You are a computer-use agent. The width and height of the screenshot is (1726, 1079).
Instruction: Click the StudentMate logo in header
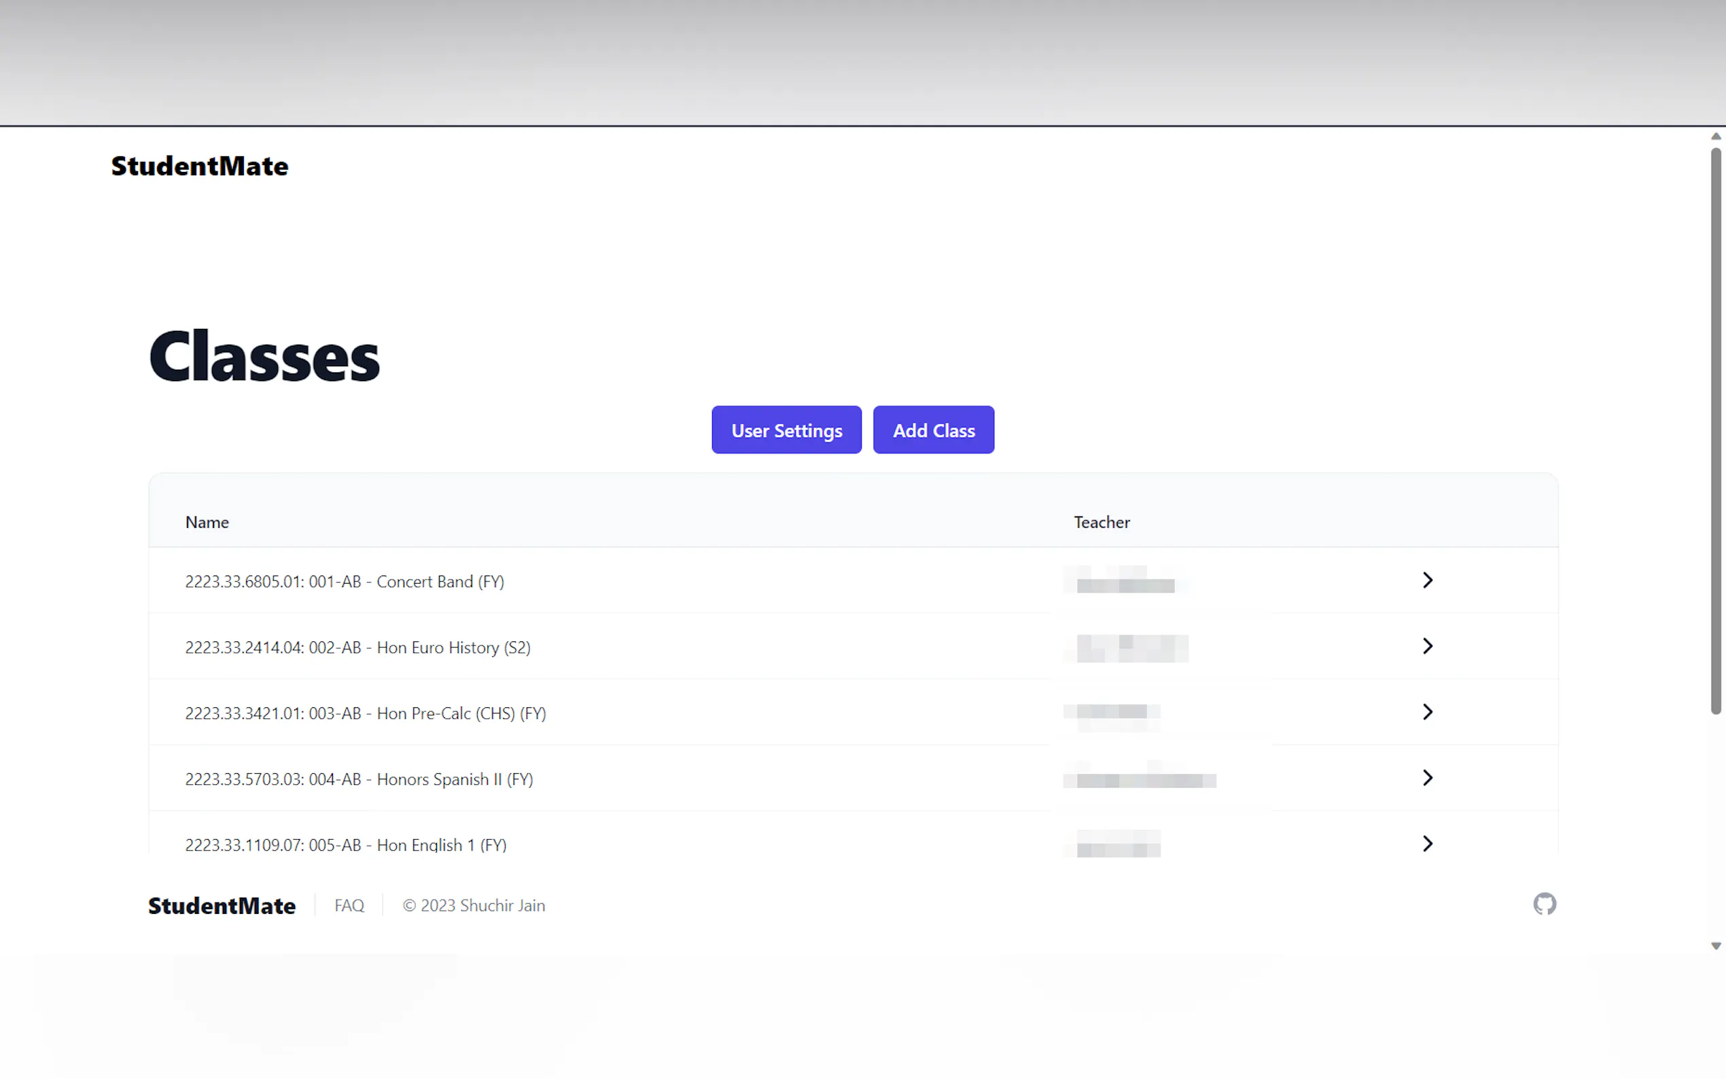click(200, 166)
